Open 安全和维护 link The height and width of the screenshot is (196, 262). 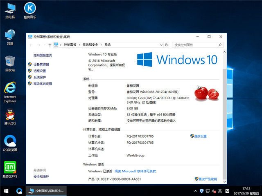tap(41, 176)
